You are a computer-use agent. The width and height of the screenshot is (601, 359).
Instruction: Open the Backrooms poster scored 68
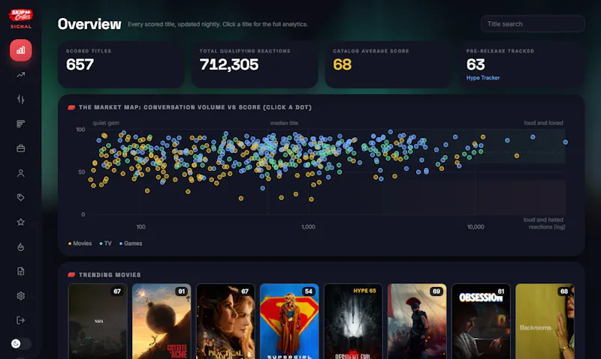point(545,321)
